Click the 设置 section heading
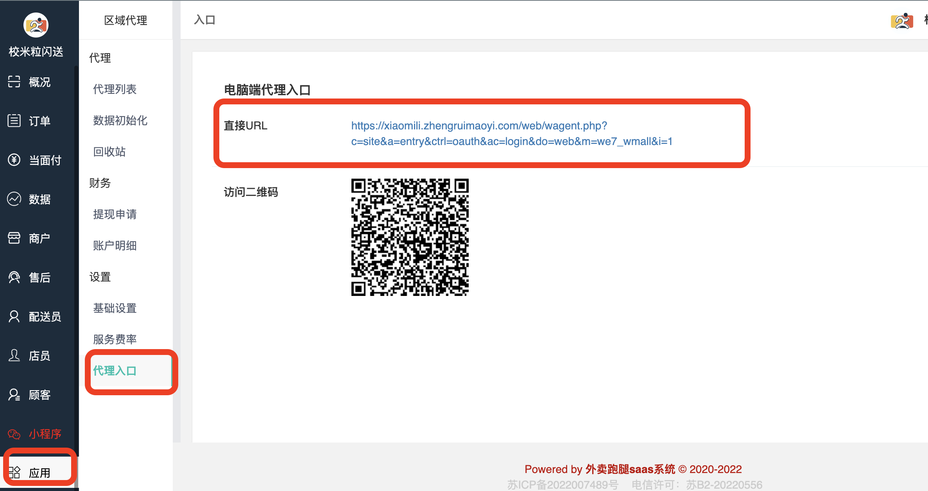Screen dimensions: 928x491 [x=100, y=277]
